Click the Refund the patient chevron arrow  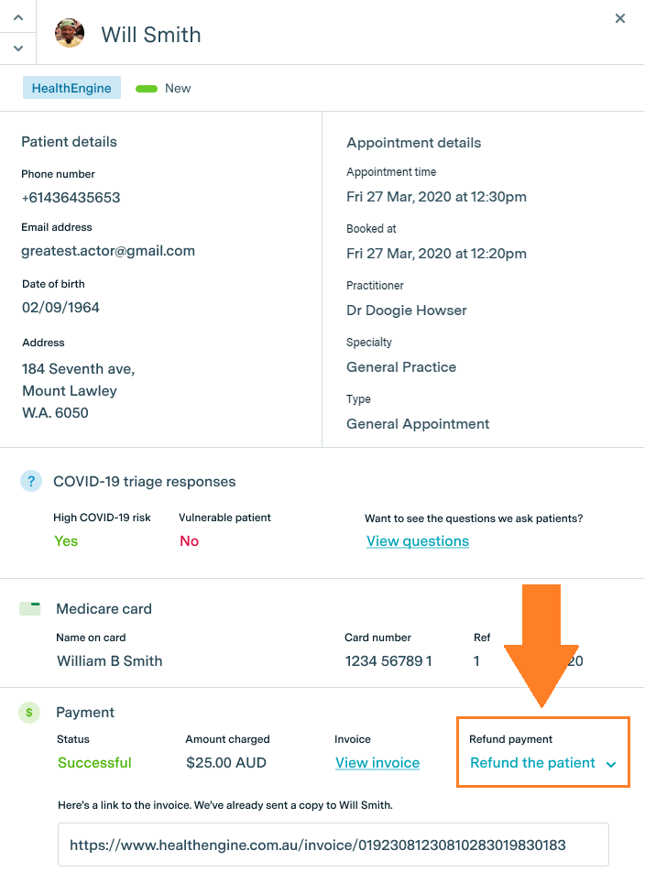point(611,764)
